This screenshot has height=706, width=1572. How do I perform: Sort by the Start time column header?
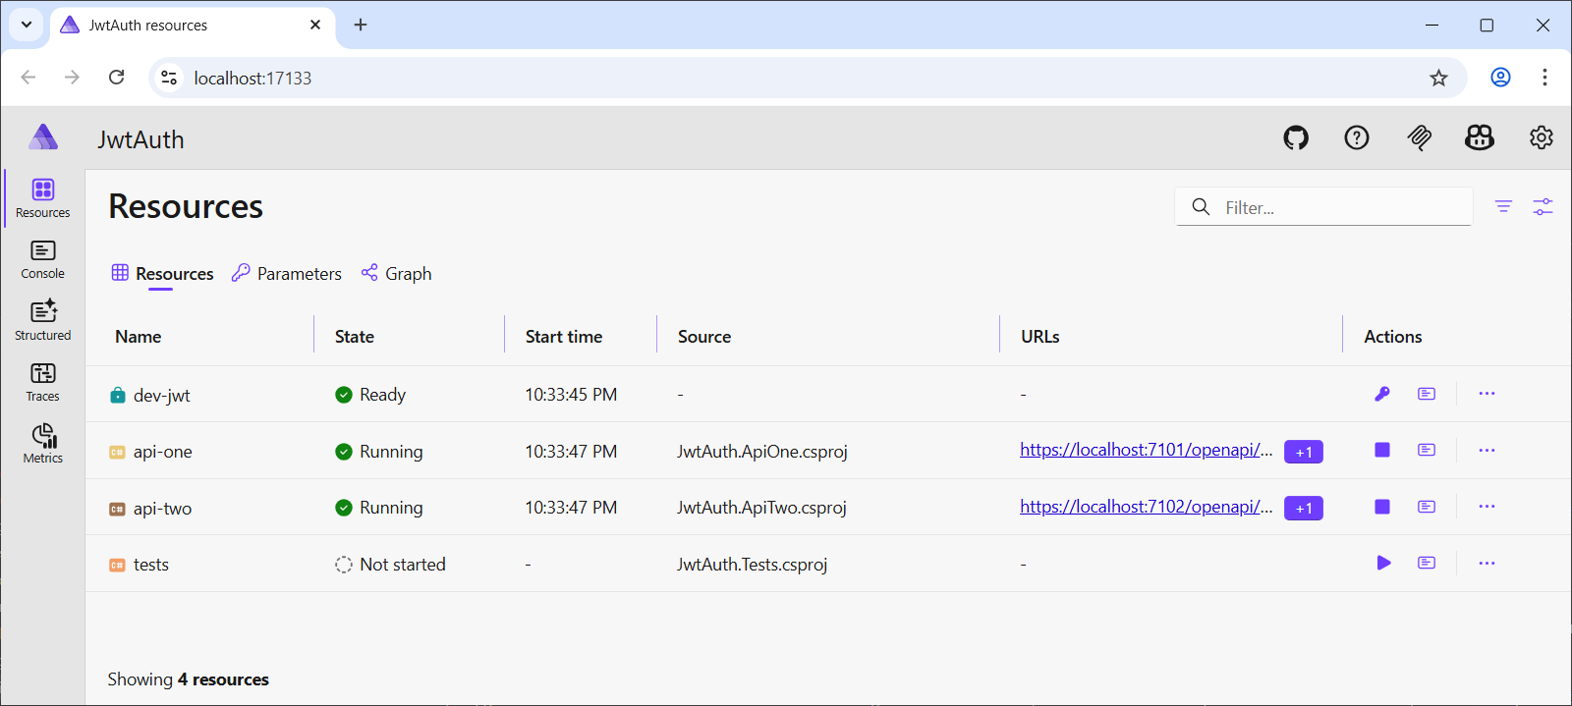coord(564,337)
